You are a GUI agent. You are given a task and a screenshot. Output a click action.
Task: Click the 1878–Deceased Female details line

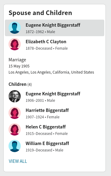(47, 48)
